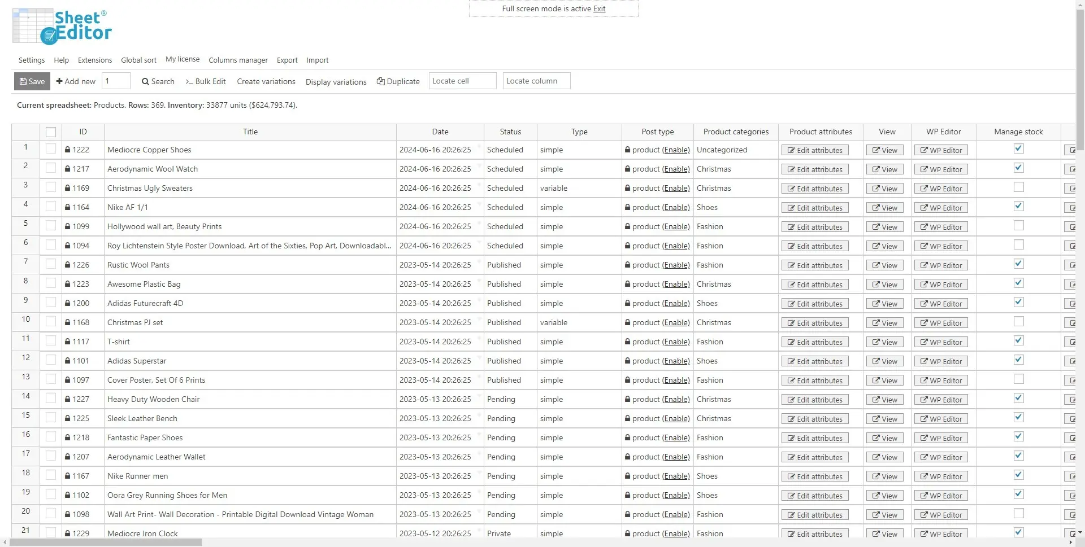Click Create variations

(266, 81)
